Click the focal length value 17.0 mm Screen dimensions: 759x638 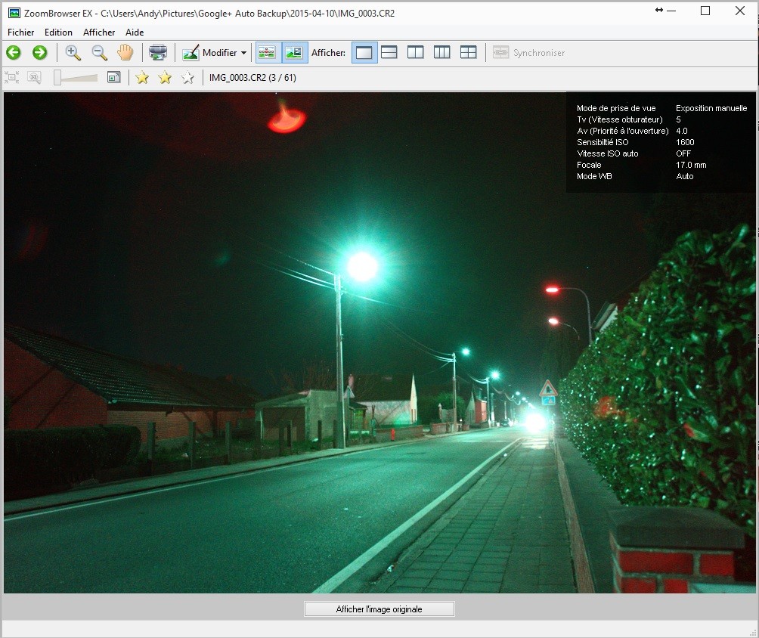691,165
